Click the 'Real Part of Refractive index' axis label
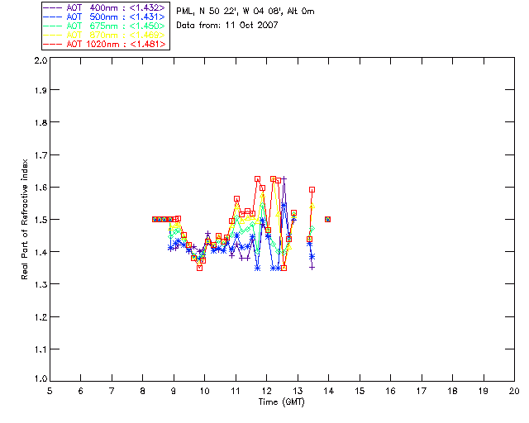The height and width of the screenshot is (423, 529). [x=24, y=219]
